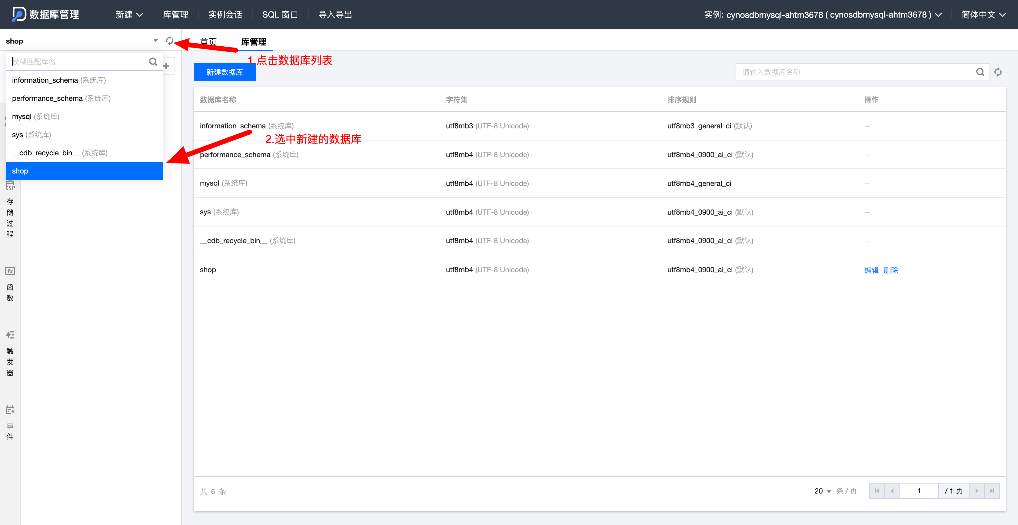Screen dimensions: 1018x525
Task: Open the functions sidebar icon
Action: (10, 271)
